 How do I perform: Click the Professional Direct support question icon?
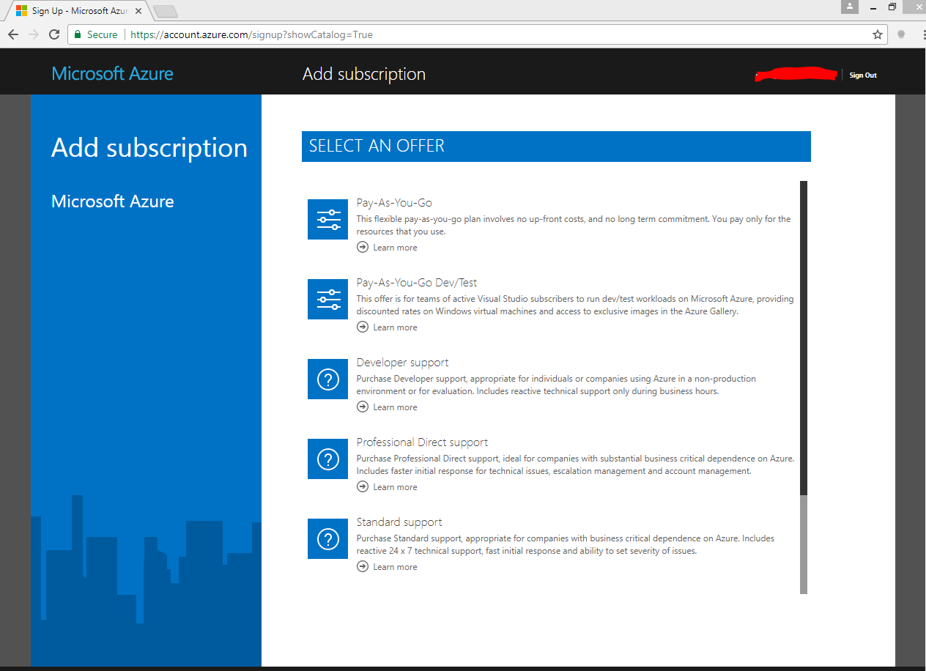tap(327, 459)
